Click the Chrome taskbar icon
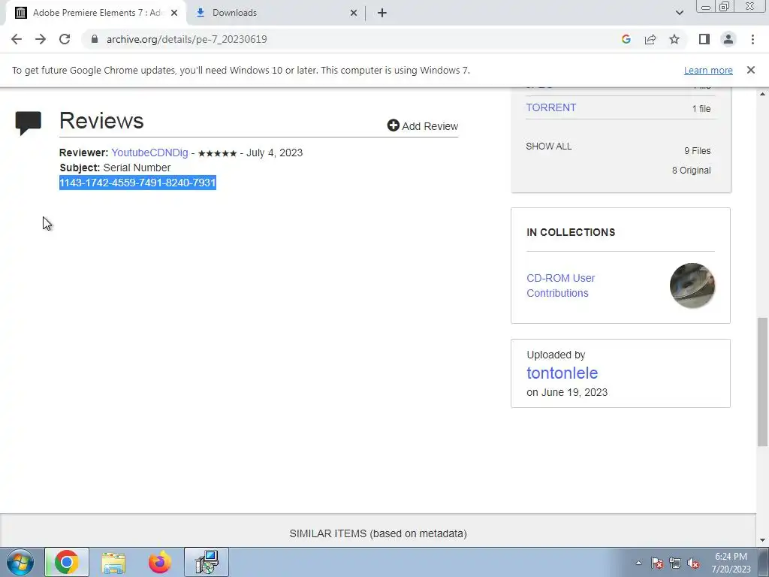 (67, 562)
